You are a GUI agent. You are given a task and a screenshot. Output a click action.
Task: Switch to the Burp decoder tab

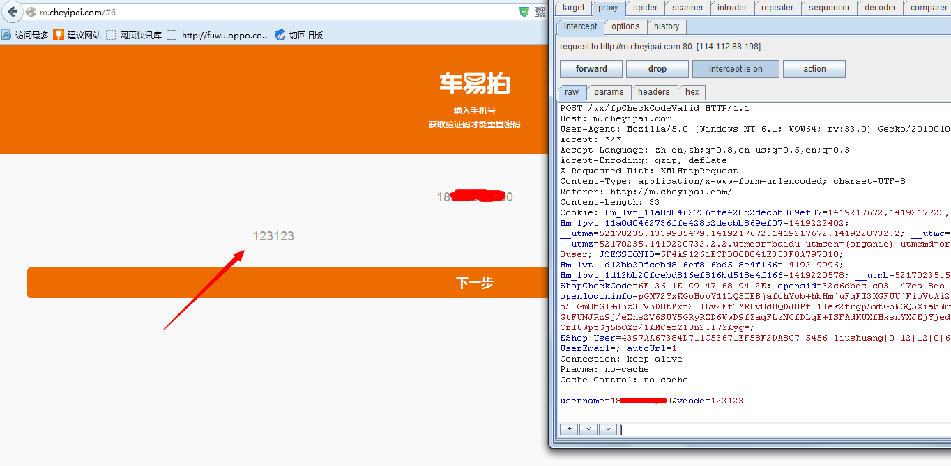click(881, 8)
